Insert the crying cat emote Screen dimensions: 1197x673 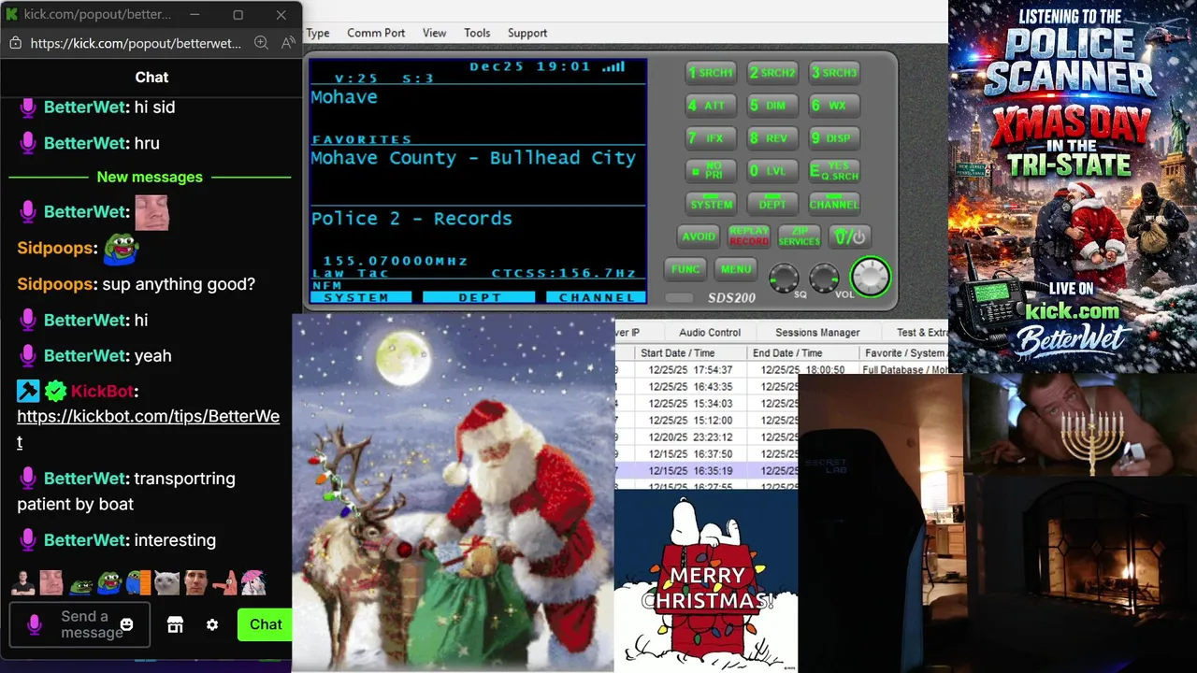pyautogui.click(x=166, y=583)
